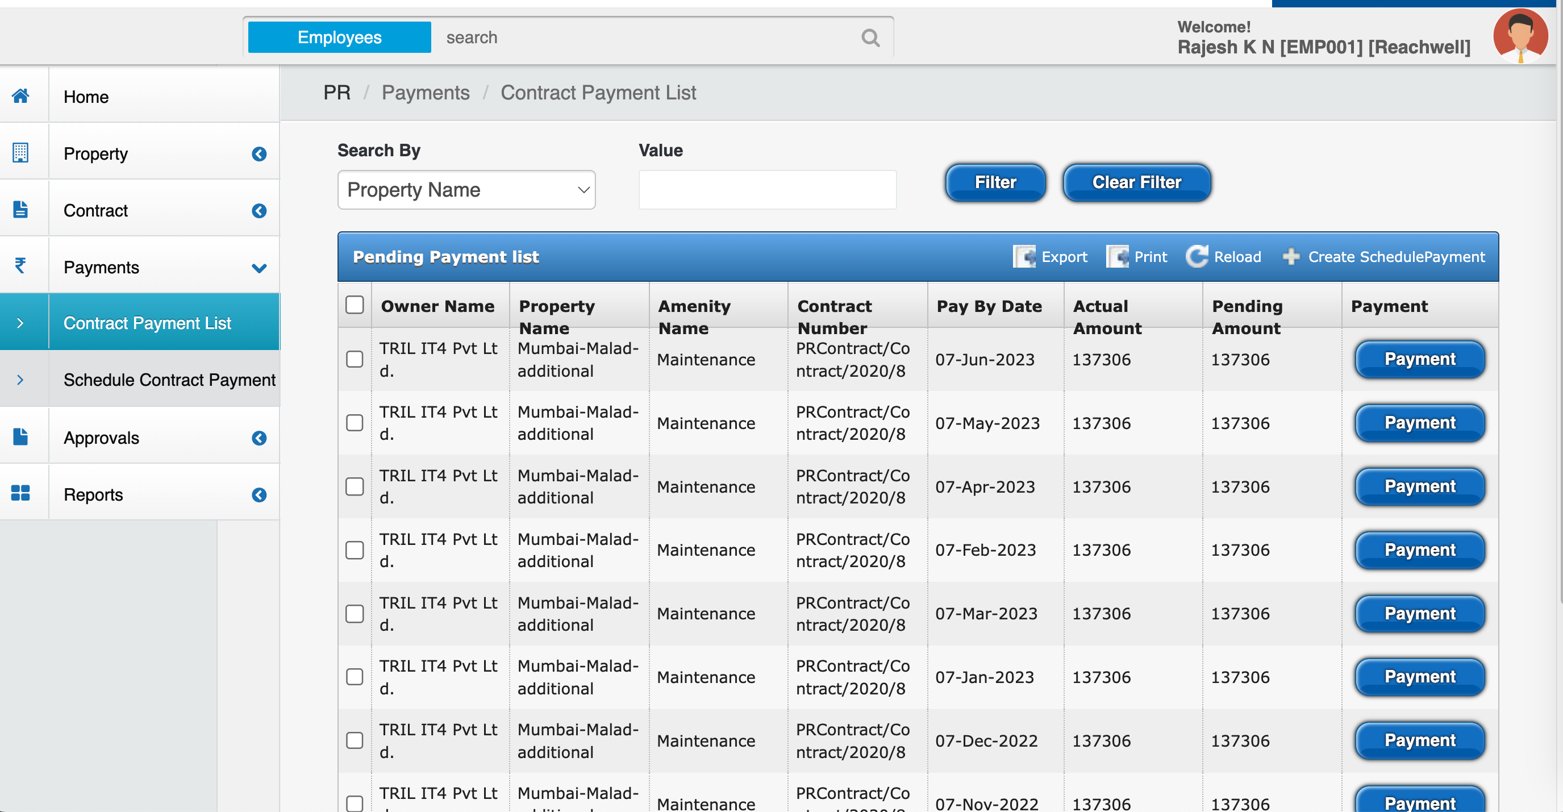The height and width of the screenshot is (812, 1563).
Task: Click the Print icon in list header
Action: [x=1117, y=257]
